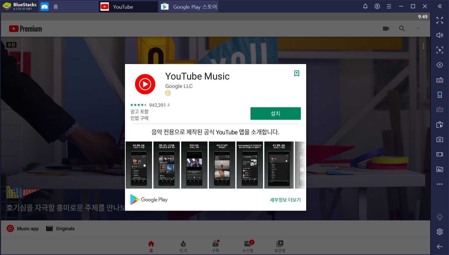Take a screenshot with camera icon
Screen dimensions: 449x255
tap(440, 139)
